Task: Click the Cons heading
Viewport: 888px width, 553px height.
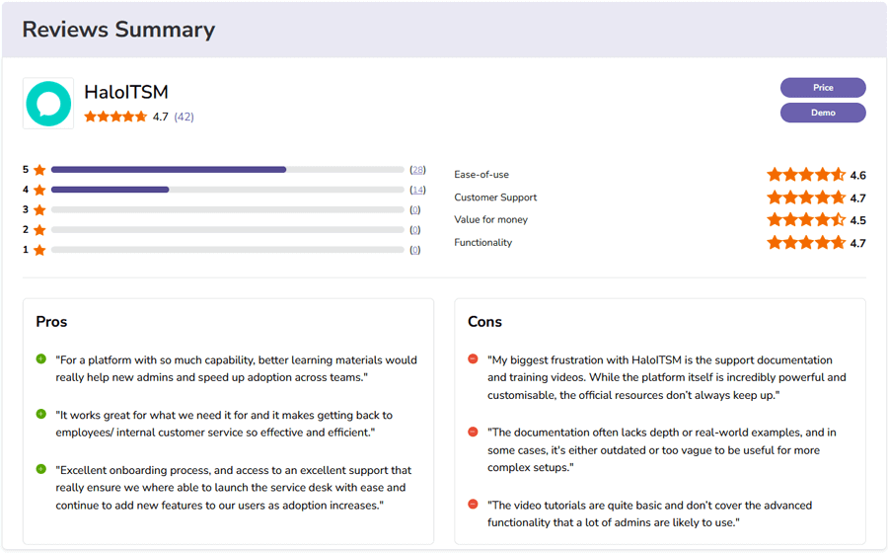Action: point(484,322)
